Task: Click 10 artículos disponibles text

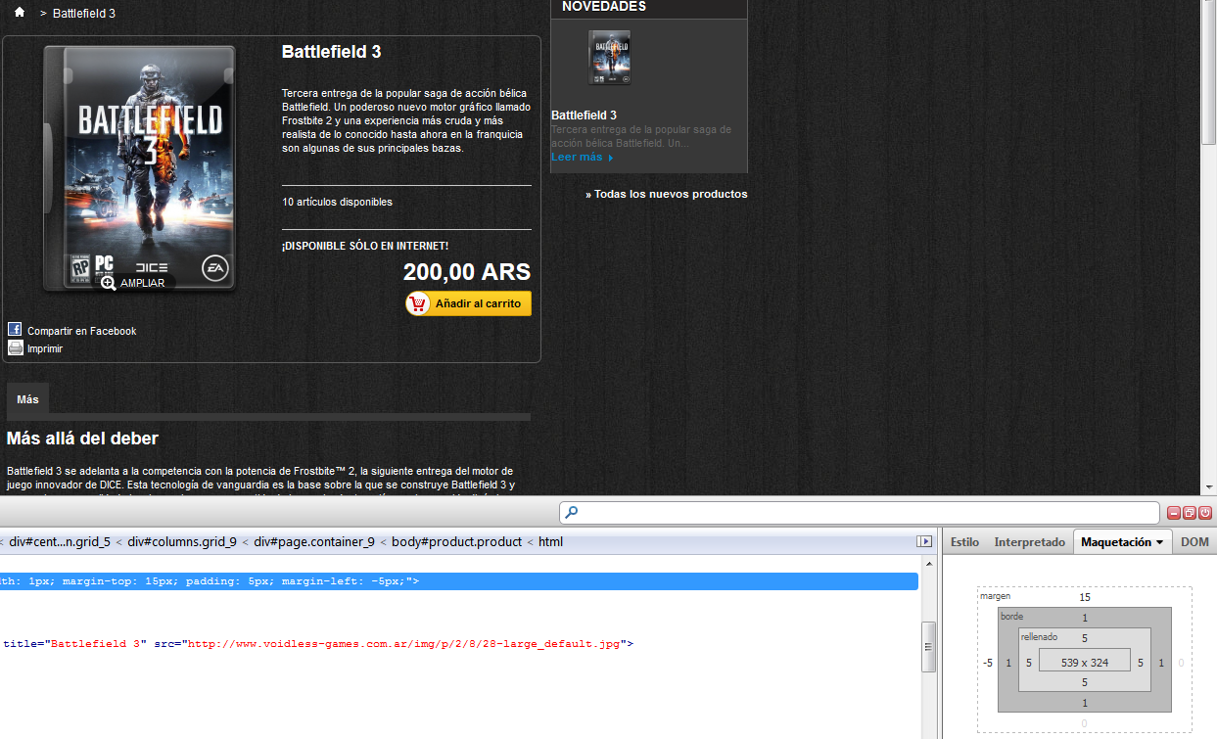Action: coord(337,202)
